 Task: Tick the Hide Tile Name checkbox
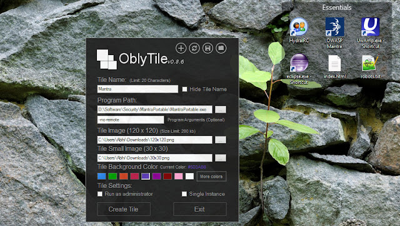click(185, 90)
